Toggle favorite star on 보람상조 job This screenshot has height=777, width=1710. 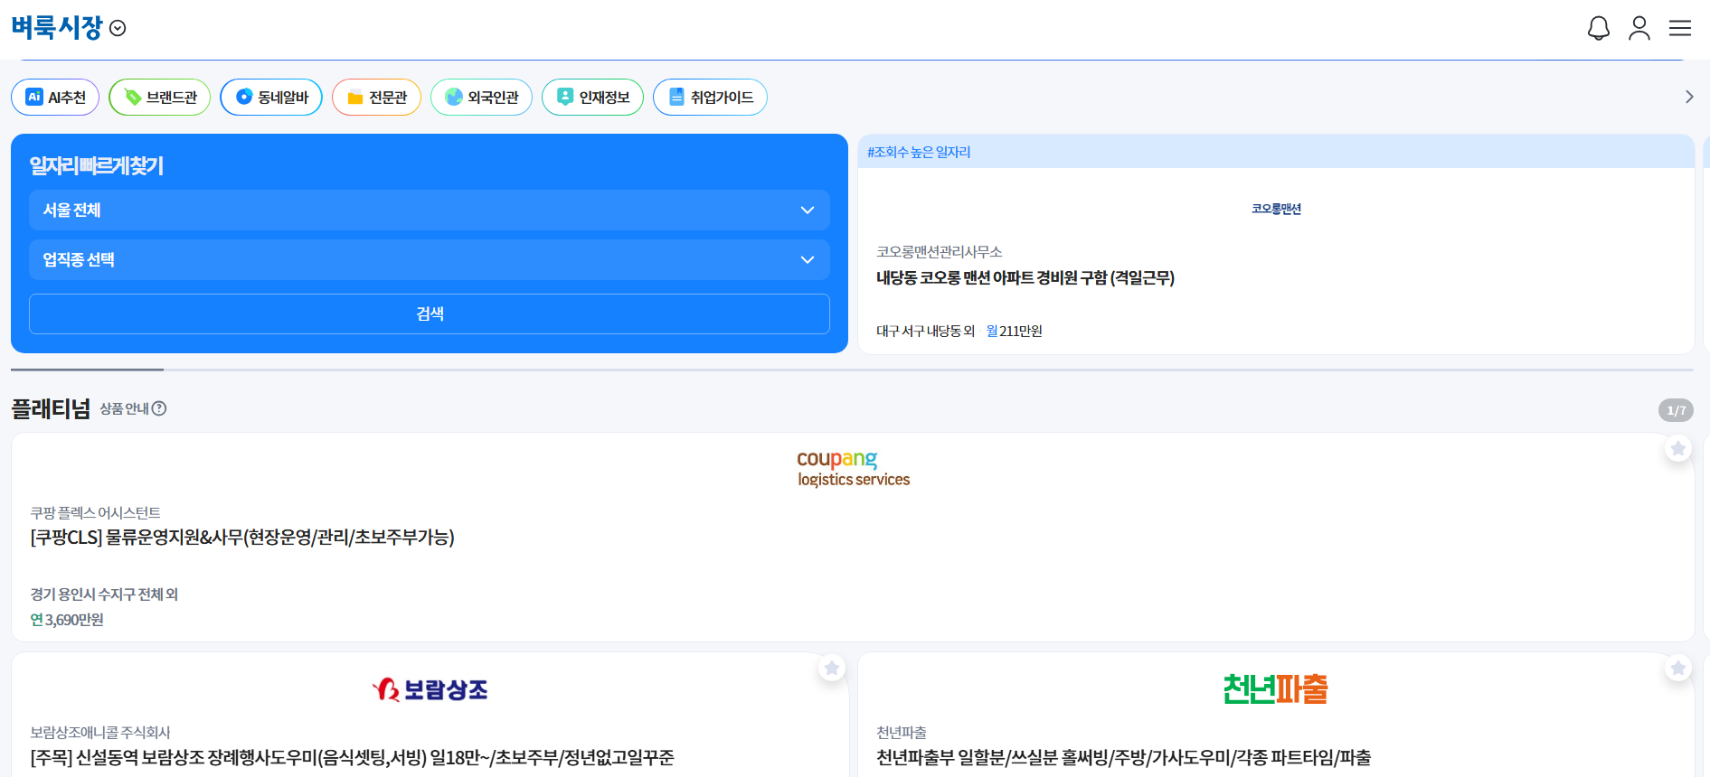(x=831, y=668)
